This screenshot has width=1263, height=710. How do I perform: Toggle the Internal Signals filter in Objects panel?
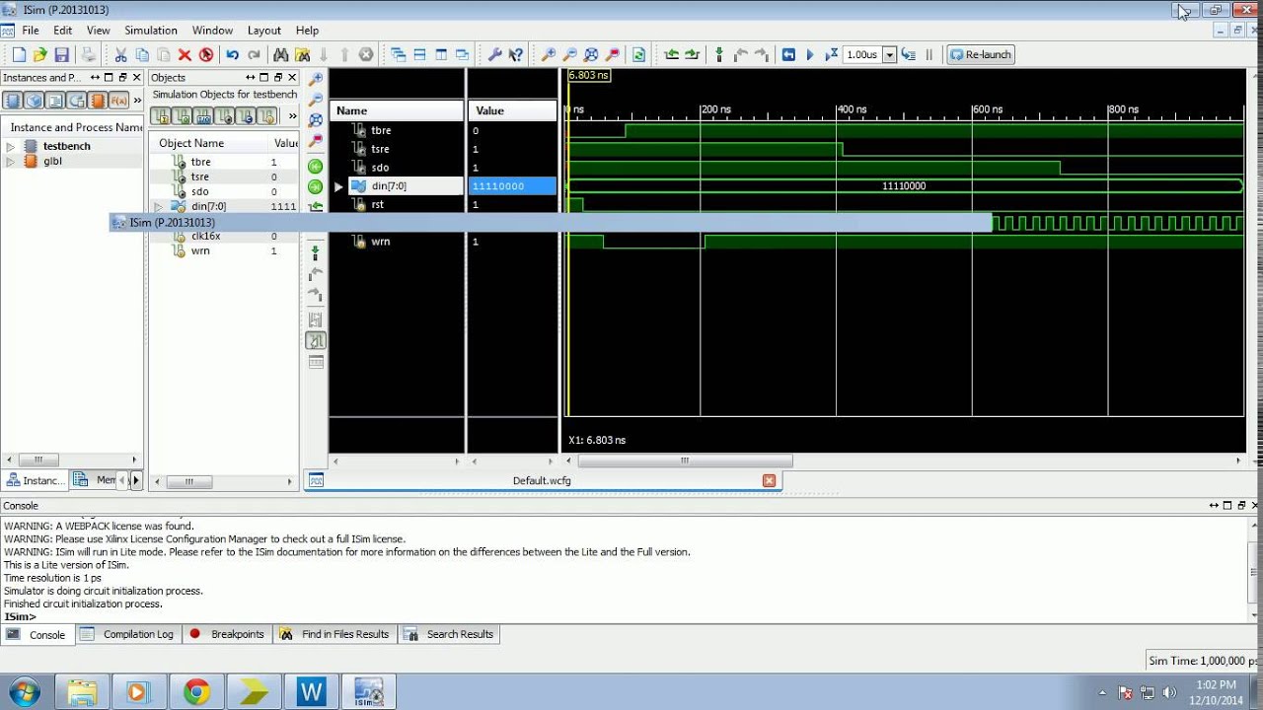224,116
